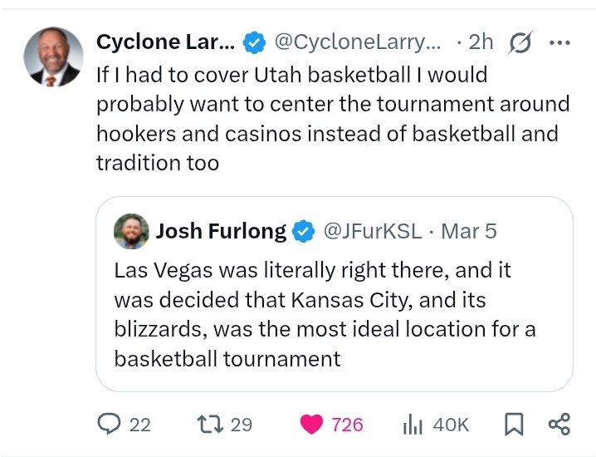596x457 pixels.
Task: Click Josh Furlong's verified checkmark badge
Action: point(303,231)
